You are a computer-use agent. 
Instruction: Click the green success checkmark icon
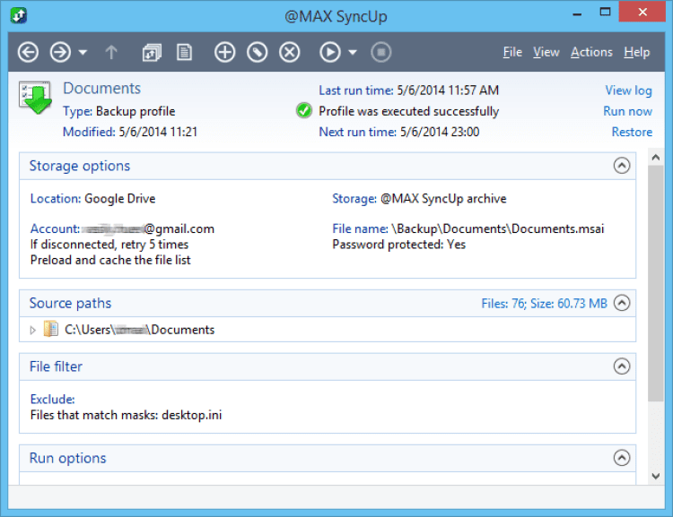[x=304, y=110]
